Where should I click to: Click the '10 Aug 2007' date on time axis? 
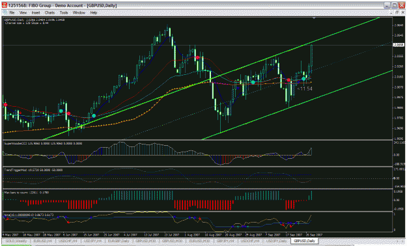212,235
